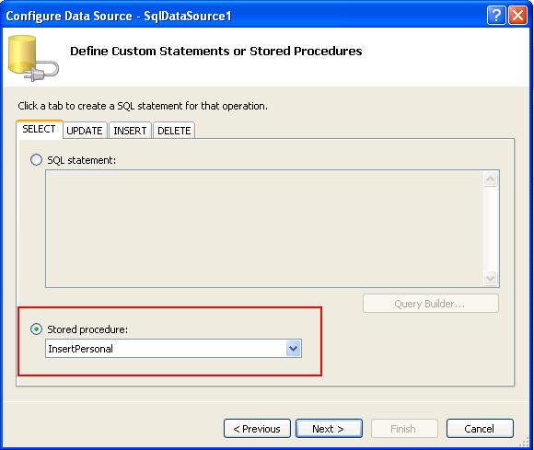The height and width of the screenshot is (450, 534).
Task: Click the database plug icon in header
Action: point(33,58)
